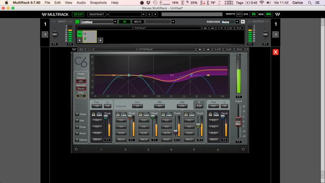Go to previous preset in C6 toolbar
This screenshot has width=325, height=183.
click(x=199, y=49)
